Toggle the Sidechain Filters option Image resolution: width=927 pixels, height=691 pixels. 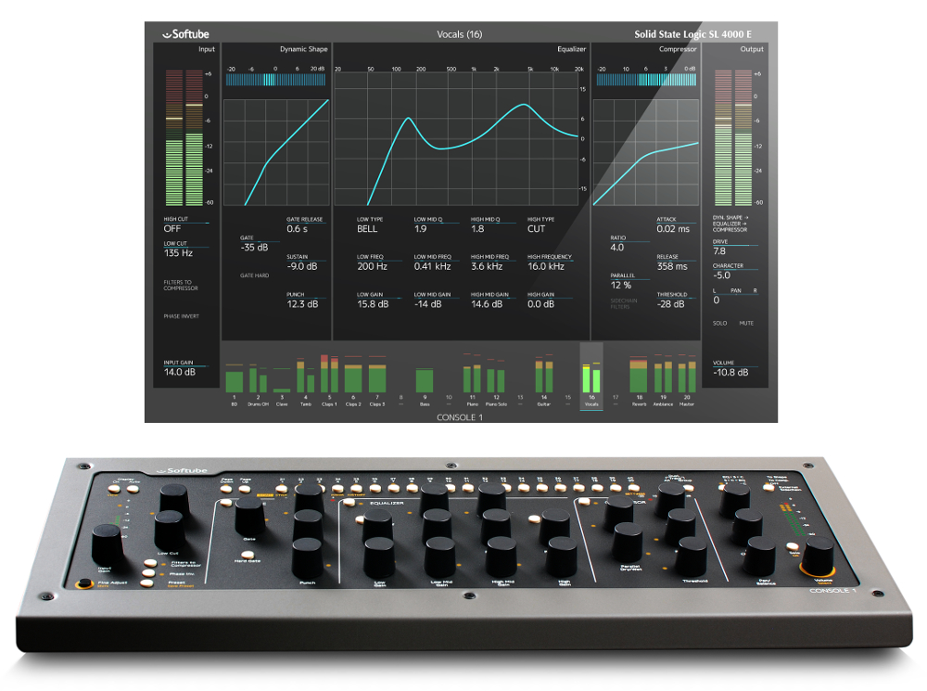624,303
